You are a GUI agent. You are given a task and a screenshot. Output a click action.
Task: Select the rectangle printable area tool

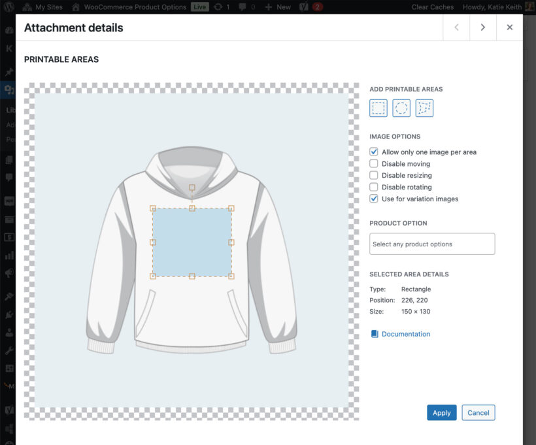(x=378, y=108)
